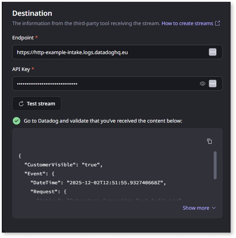This screenshot has width=236, height=238.
Task: Click the password manager icon in API Key field
Action: pyautogui.click(x=213, y=84)
